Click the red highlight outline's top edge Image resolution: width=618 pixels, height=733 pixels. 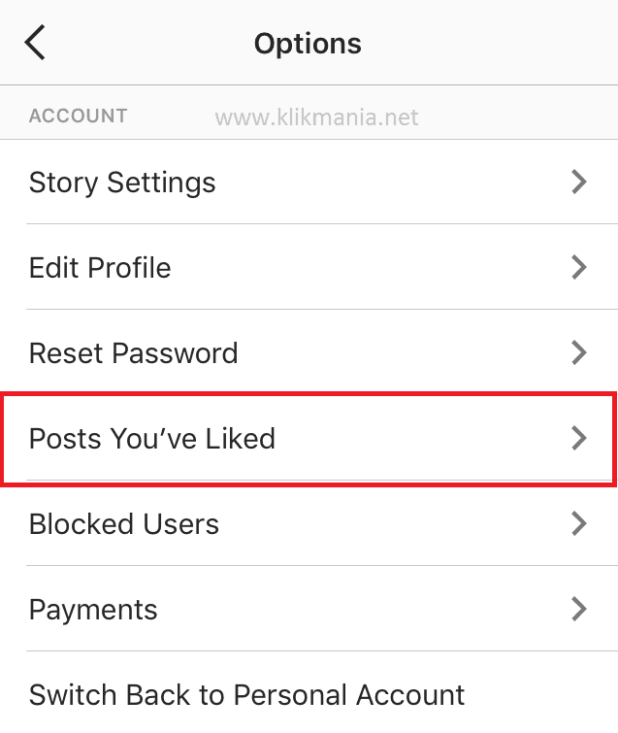coord(309,395)
